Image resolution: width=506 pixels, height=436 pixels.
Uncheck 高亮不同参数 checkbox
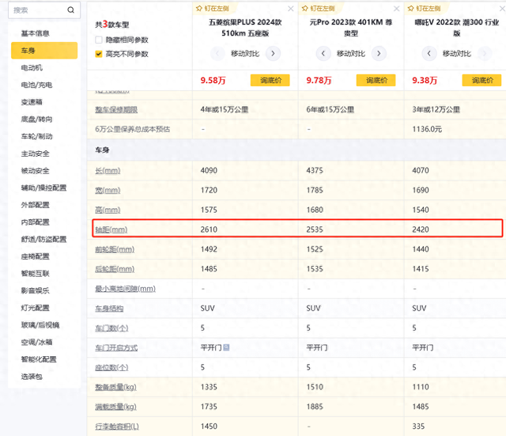[99, 54]
